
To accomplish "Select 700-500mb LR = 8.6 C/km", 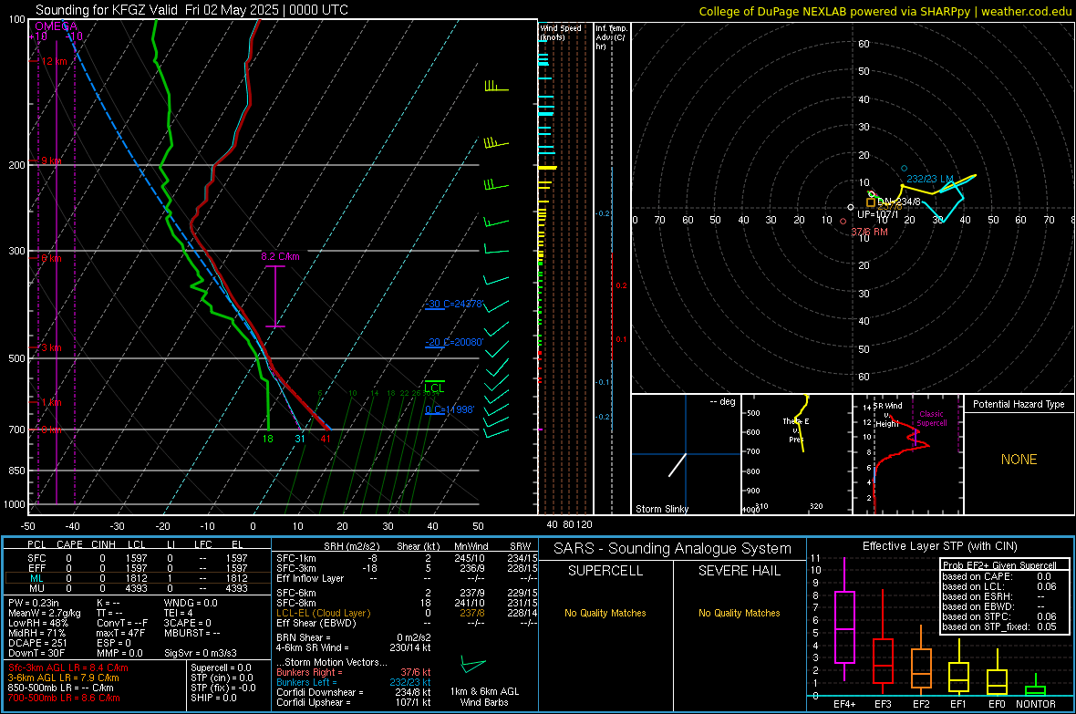I will tap(64, 698).
